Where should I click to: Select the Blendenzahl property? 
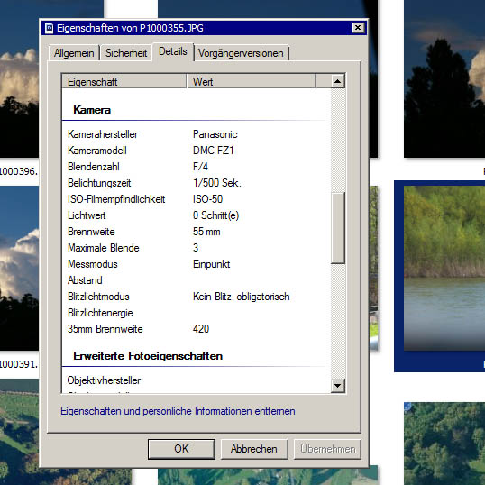tap(197, 167)
